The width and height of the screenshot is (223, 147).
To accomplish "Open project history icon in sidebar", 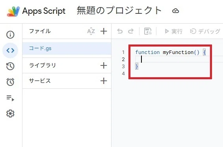I will pyautogui.click(x=10, y=66).
